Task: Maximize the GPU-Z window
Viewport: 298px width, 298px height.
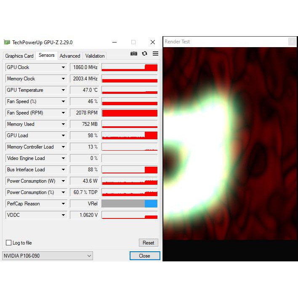Action: pyautogui.click(x=133, y=42)
